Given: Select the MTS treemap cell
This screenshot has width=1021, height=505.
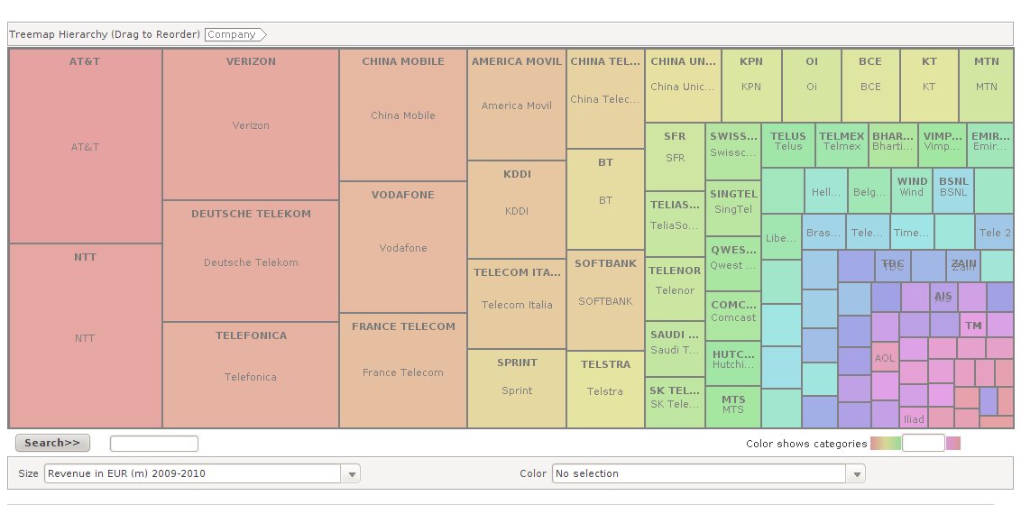Looking at the screenshot, I should point(733,407).
